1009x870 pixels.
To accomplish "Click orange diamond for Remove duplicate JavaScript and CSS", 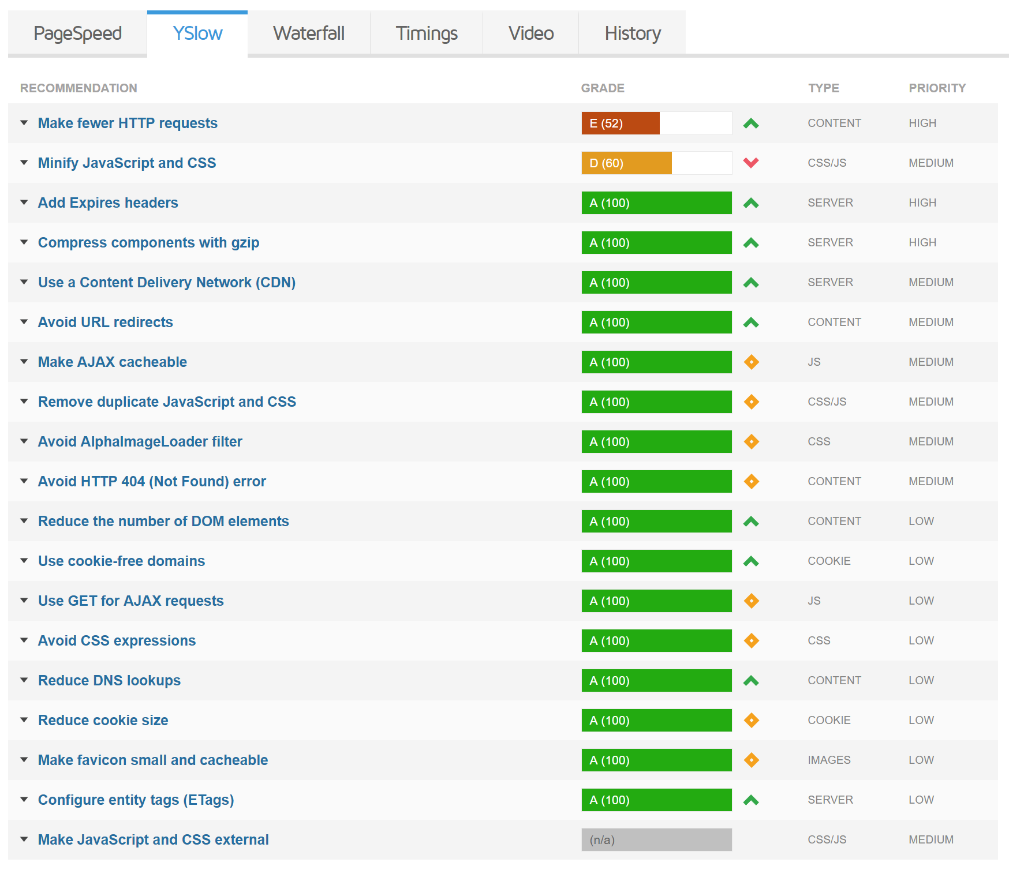I will tap(752, 402).
